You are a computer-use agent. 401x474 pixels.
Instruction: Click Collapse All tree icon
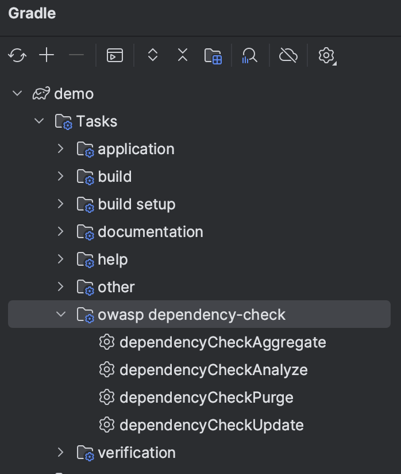[x=183, y=55]
